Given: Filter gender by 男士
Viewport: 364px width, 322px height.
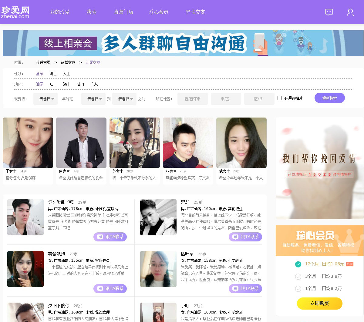Looking at the screenshot, I should [x=53, y=74].
